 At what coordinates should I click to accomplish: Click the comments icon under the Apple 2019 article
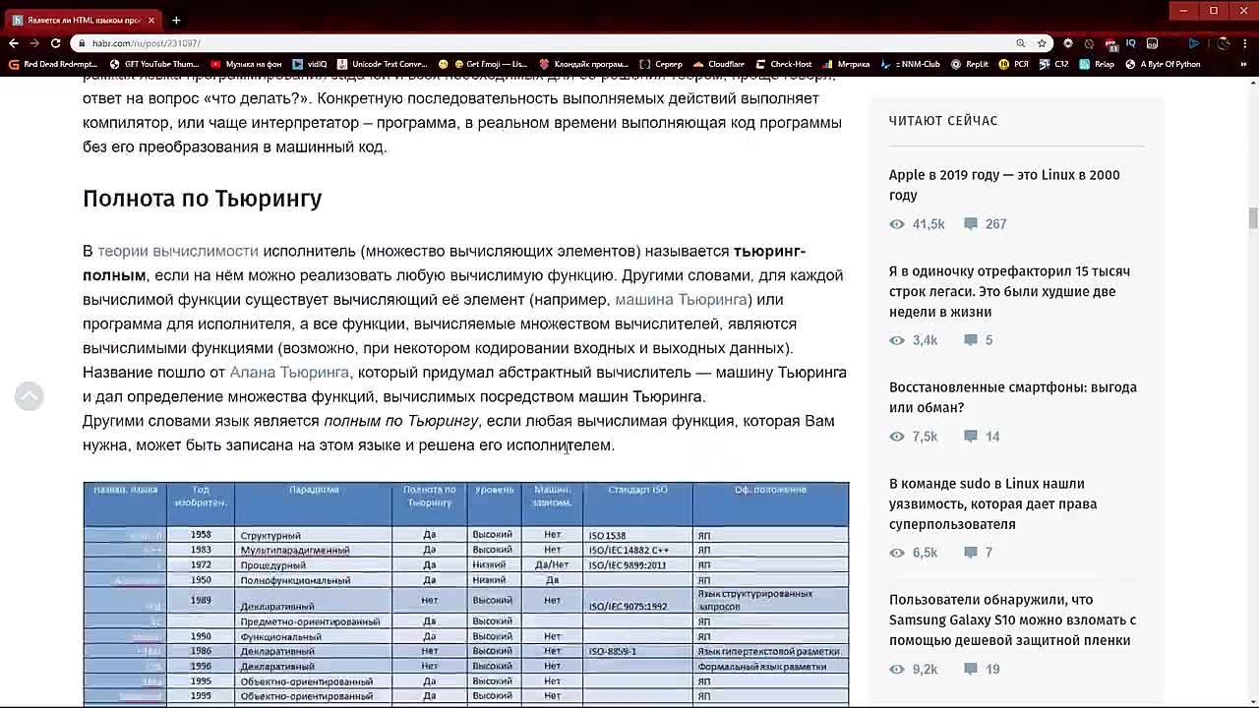pyautogui.click(x=971, y=224)
